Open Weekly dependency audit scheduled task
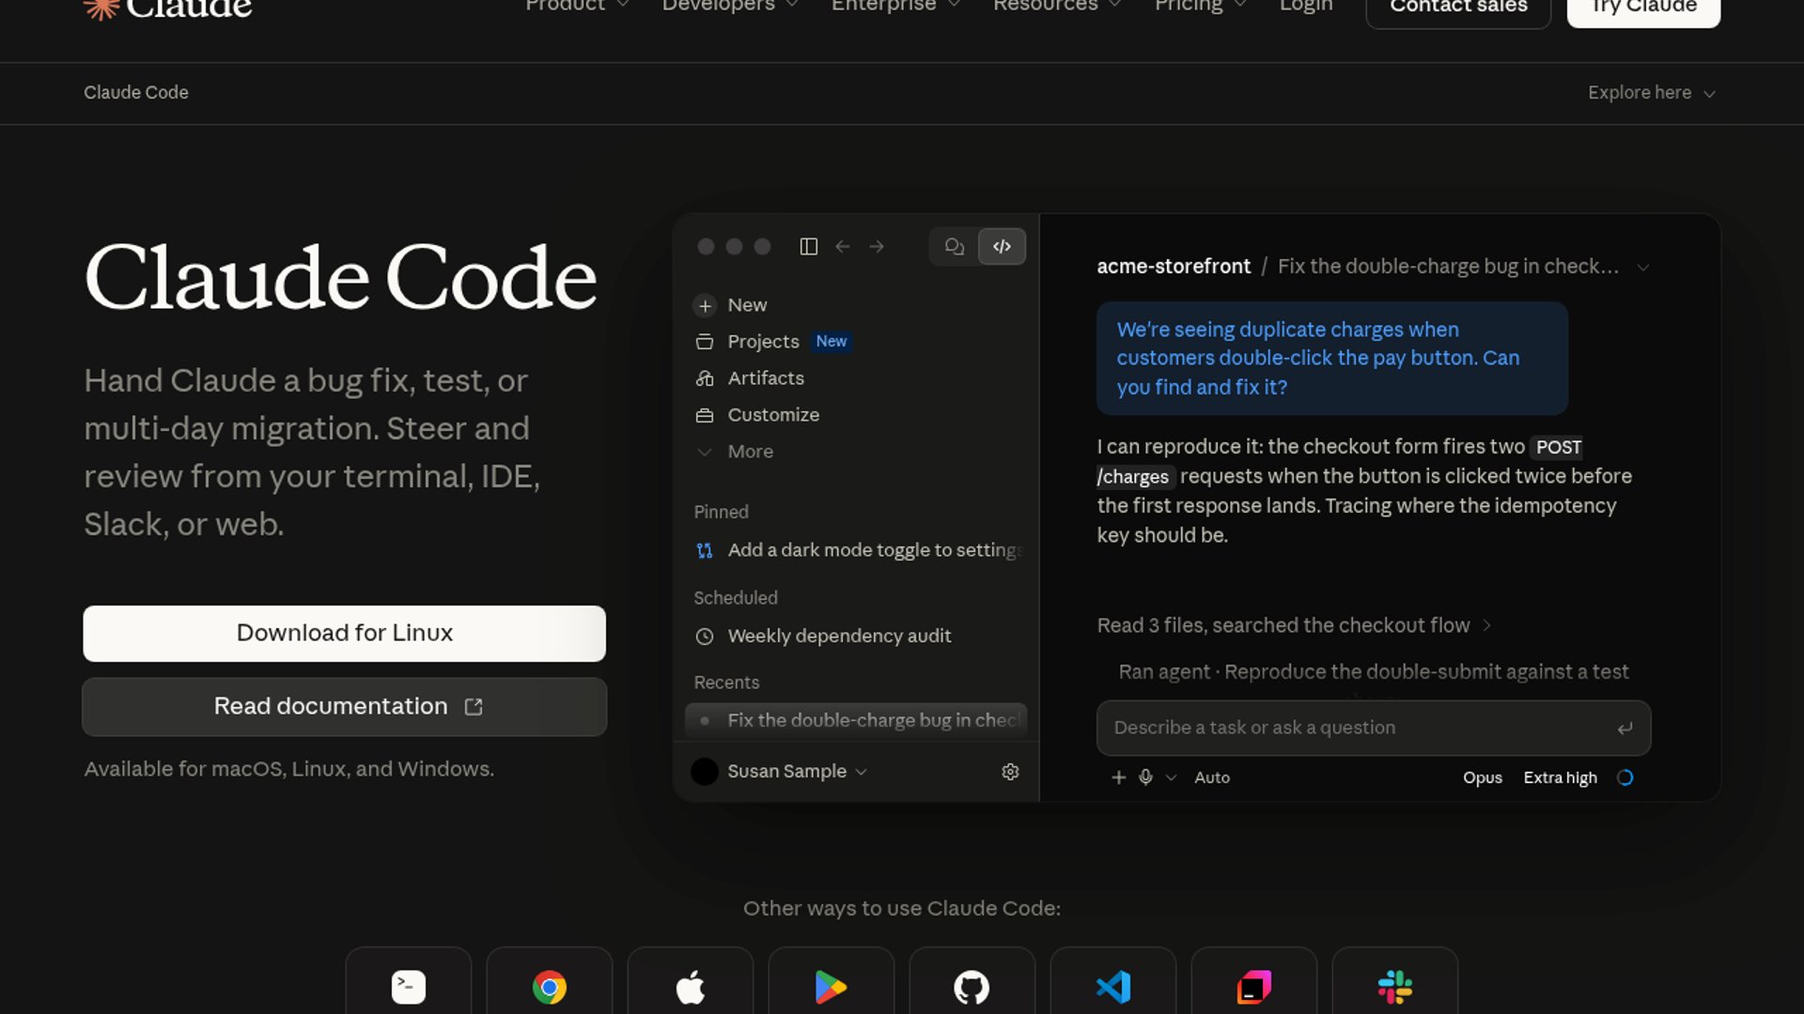Screen dimensions: 1804x1014 point(857,637)
